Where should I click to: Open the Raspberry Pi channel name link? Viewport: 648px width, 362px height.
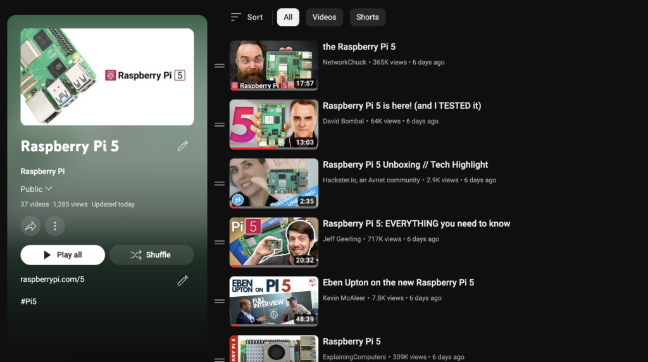click(x=42, y=171)
